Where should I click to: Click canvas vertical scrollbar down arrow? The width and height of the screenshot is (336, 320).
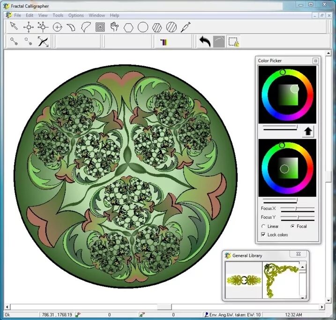pyautogui.click(x=329, y=300)
